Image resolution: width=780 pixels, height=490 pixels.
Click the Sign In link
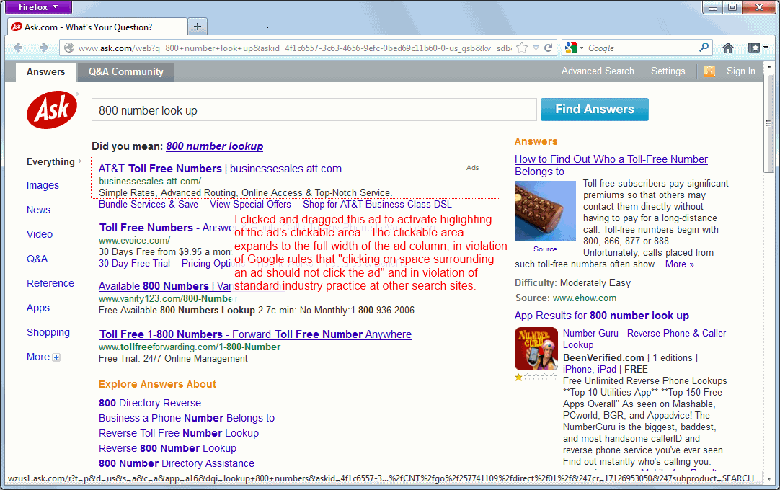(x=740, y=71)
